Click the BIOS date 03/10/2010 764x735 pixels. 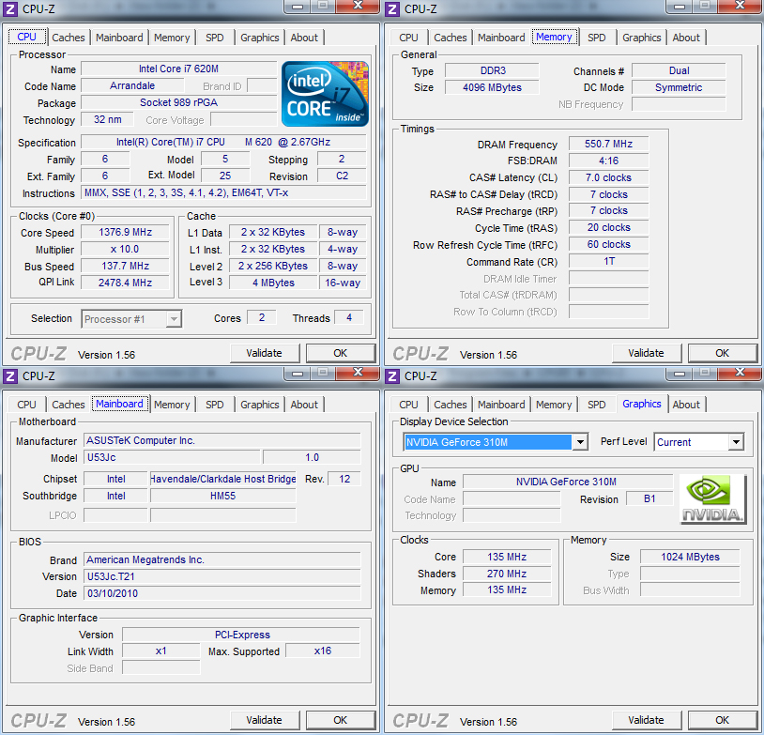222,593
